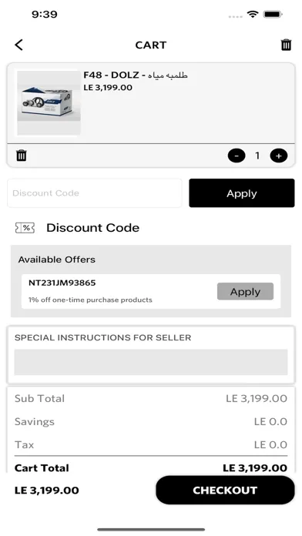Tap the Discount Code section heading
The image size is (302, 536).
point(92,228)
